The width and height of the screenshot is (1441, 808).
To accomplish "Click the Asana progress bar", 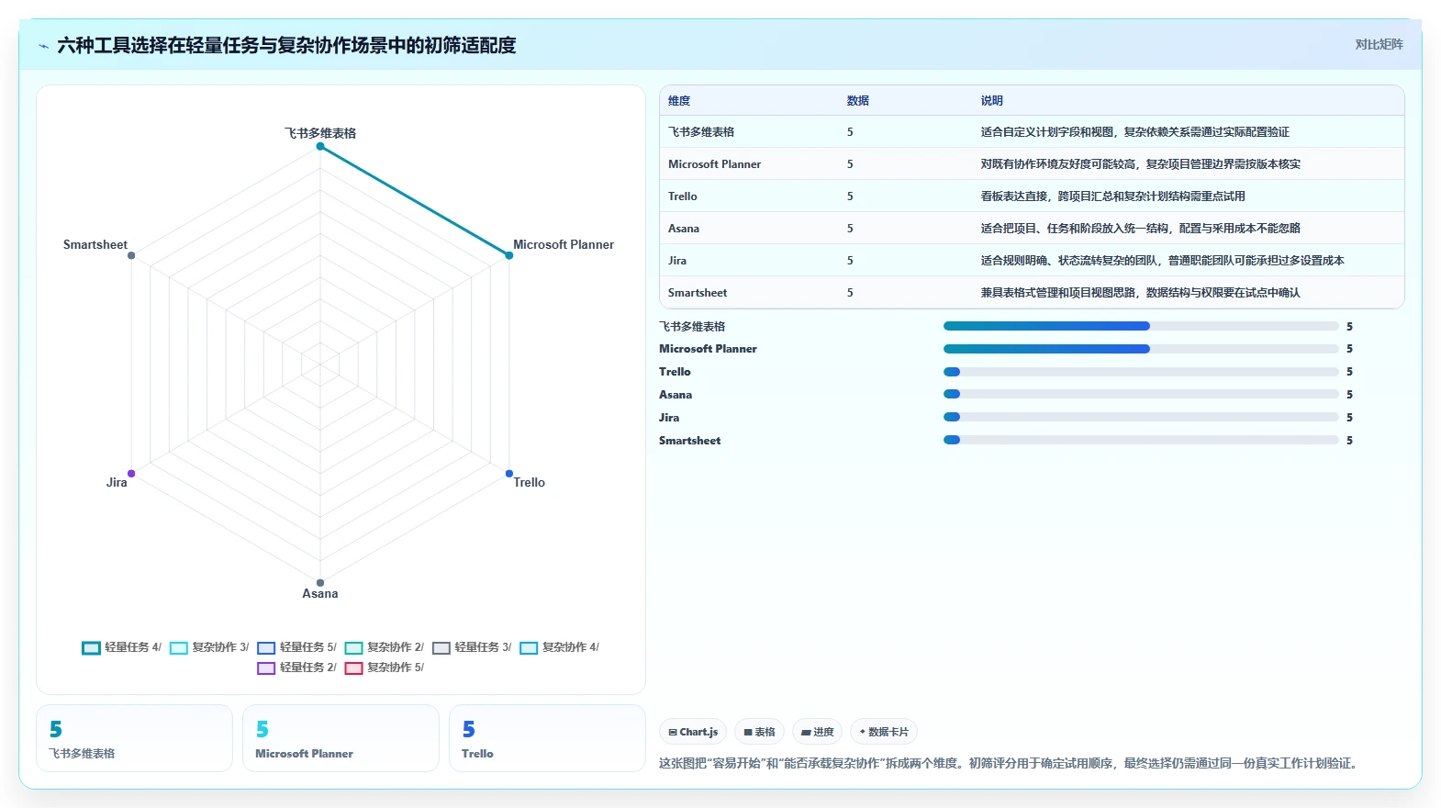I will click(x=1141, y=394).
